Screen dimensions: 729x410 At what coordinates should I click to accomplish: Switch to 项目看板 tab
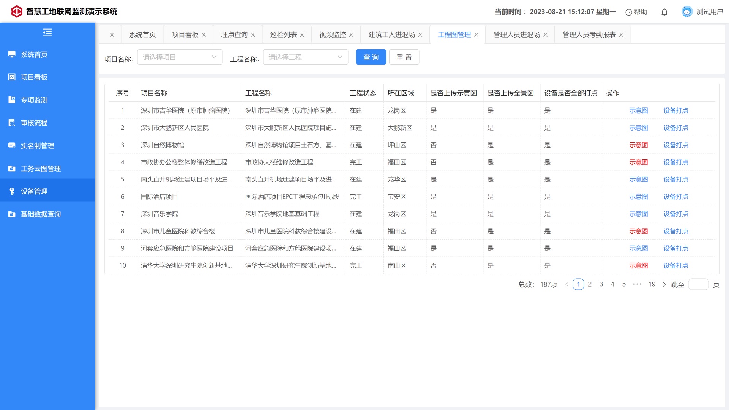pyautogui.click(x=185, y=35)
